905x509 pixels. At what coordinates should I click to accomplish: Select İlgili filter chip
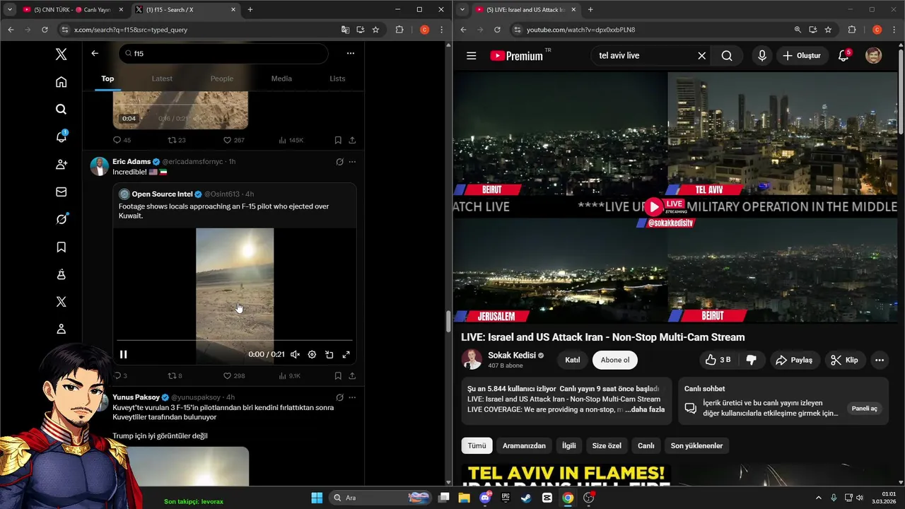[569, 445]
